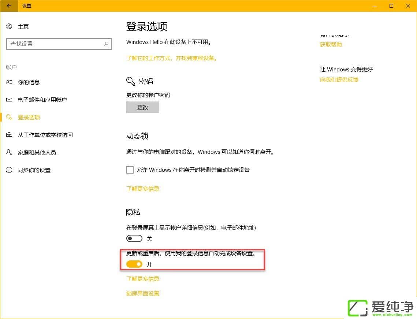This screenshot has height=319, width=417.
Task: Click the text Windows Hello 在此设备上不可用。
Action: click(x=169, y=42)
